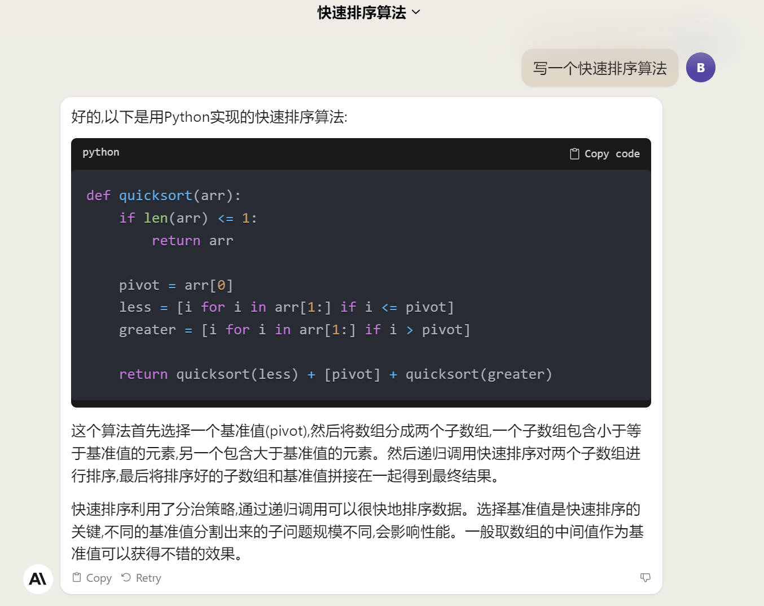Click the Copy code button

tap(605, 154)
